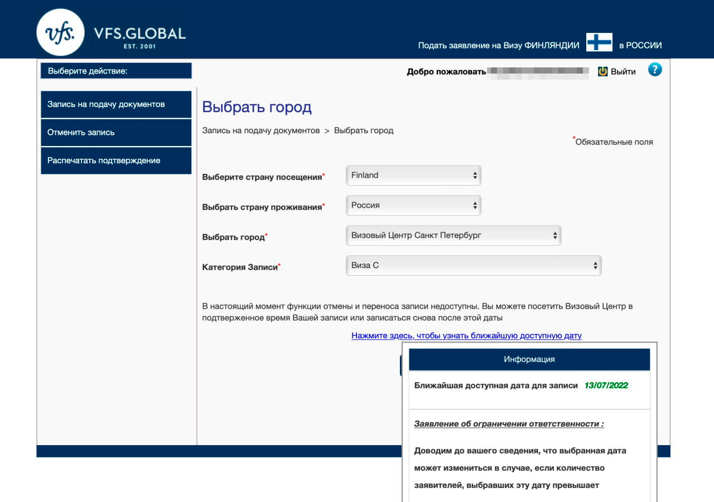Image resolution: width=714 pixels, height=502 pixels.
Task: Click the Finland flag icon
Action: tap(599, 42)
